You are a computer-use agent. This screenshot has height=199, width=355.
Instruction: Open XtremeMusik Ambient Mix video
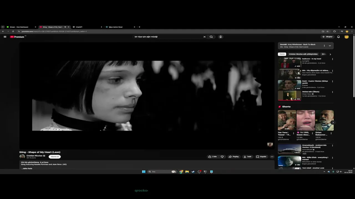290,149
